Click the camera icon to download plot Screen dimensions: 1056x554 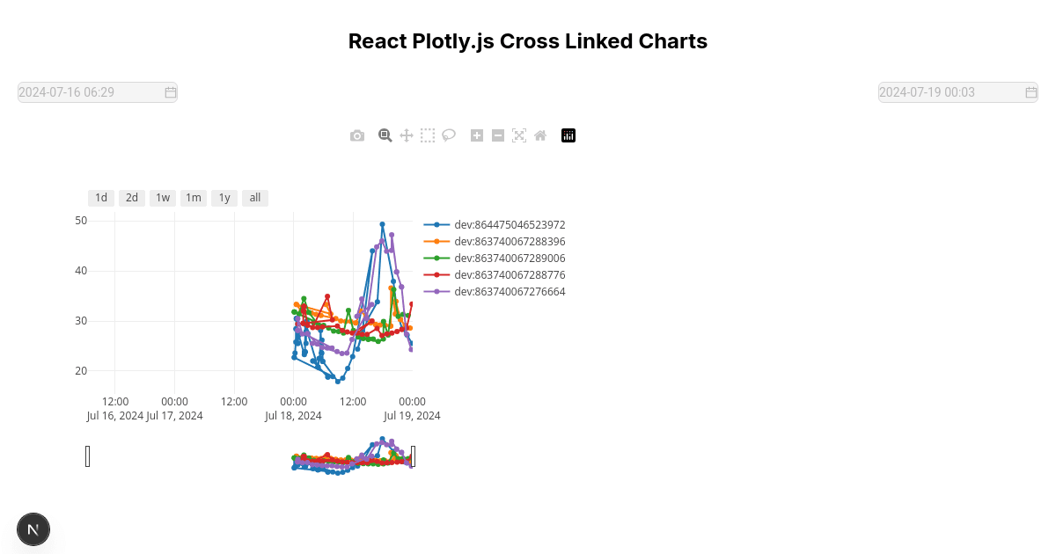coord(357,135)
